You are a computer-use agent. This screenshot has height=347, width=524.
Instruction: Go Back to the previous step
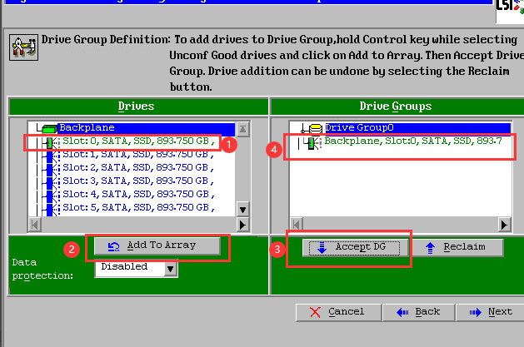click(420, 311)
